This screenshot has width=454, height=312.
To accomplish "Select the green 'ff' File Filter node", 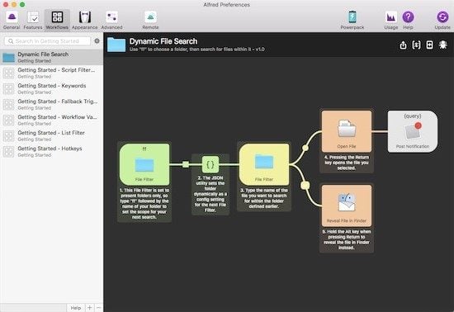I will click(144, 164).
